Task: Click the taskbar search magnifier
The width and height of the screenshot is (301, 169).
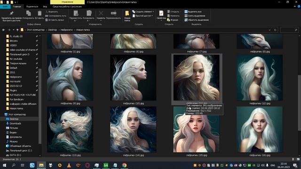Action: pyautogui.click(x=14, y=165)
